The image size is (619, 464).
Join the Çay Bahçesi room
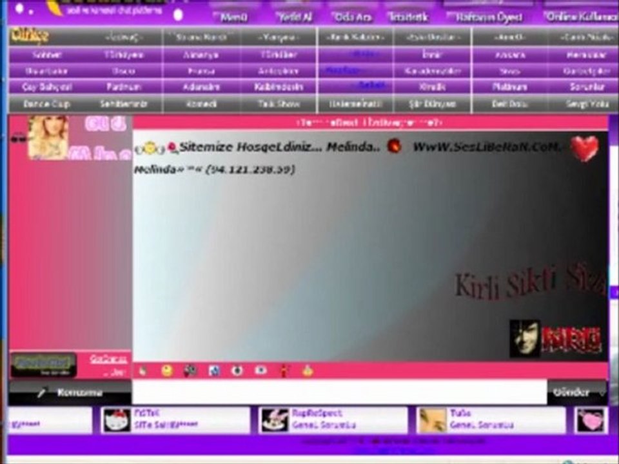[47, 87]
